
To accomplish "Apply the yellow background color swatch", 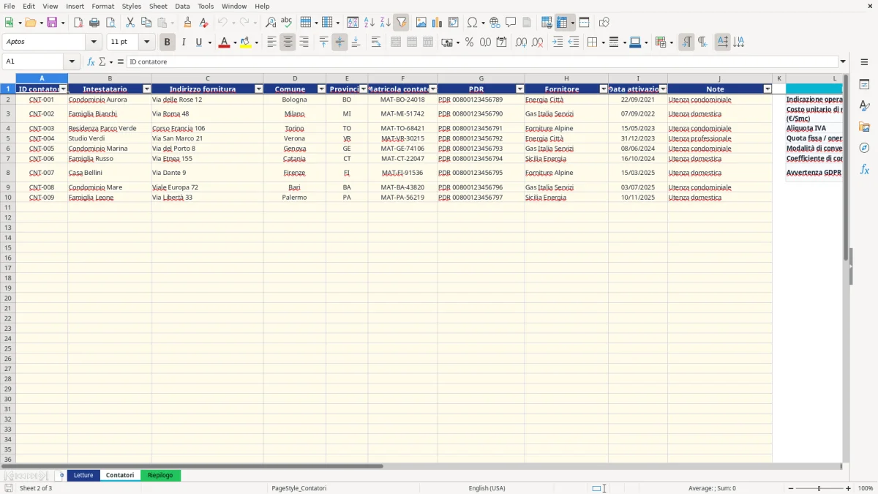I will (245, 42).
